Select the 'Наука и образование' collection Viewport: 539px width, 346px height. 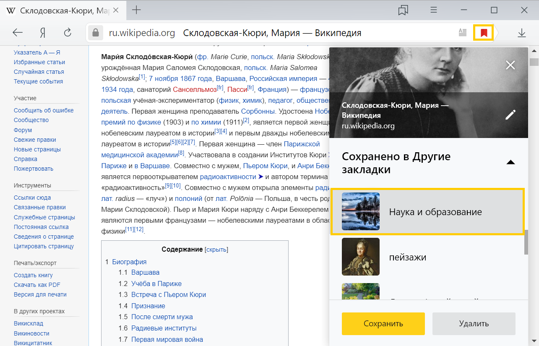pyautogui.click(x=427, y=211)
